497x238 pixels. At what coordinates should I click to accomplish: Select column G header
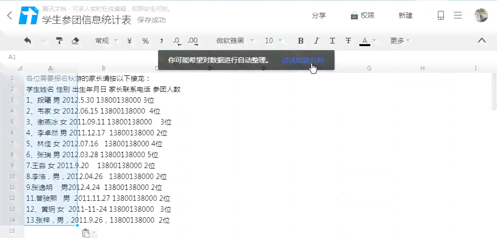tap(369, 68)
